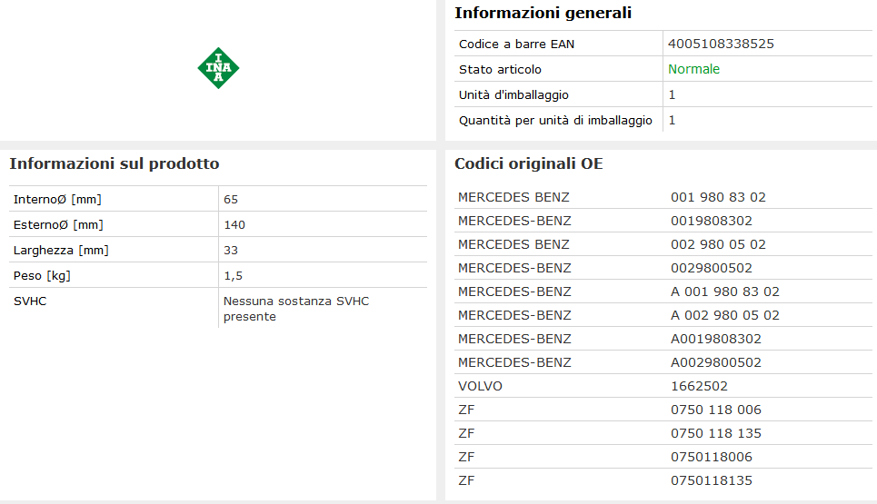Click the Codici originali OE heading
This screenshot has height=504, width=877.
pyautogui.click(x=528, y=163)
